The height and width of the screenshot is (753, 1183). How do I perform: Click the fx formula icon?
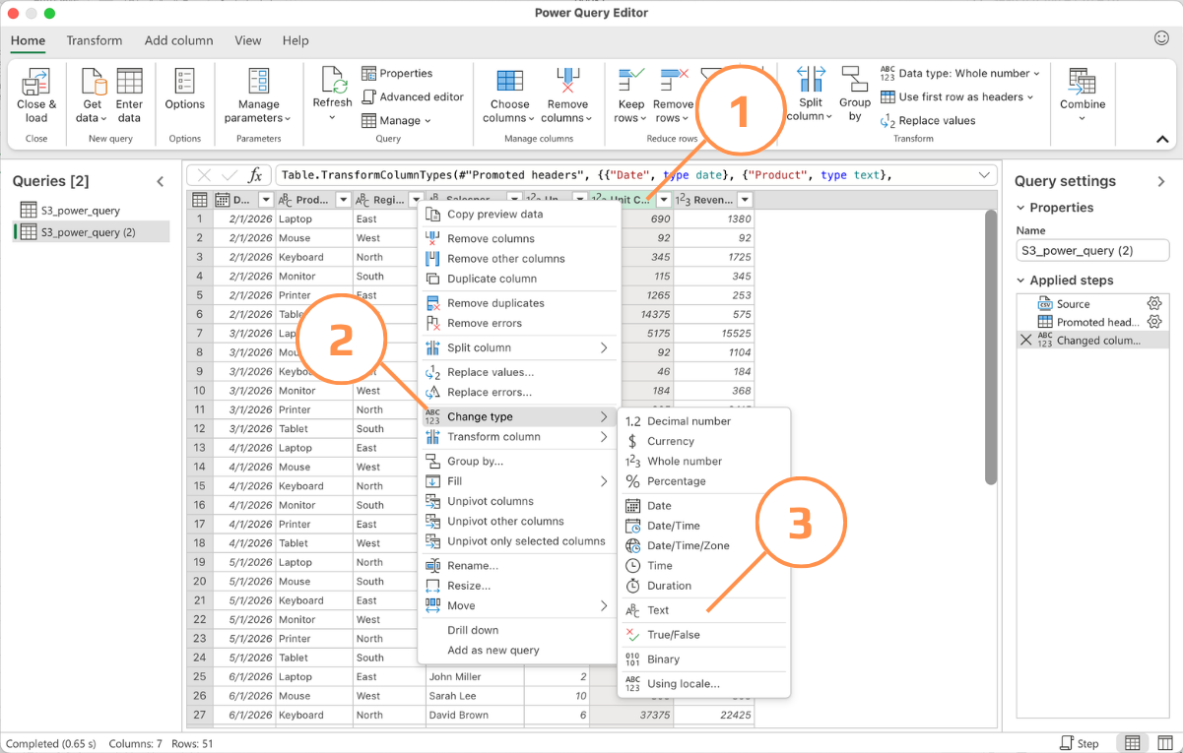click(255, 175)
